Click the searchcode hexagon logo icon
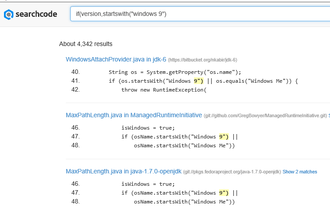 (x=9, y=15)
